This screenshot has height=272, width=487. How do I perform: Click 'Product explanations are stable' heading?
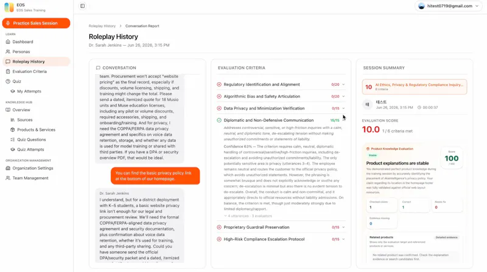click(398, 163)
